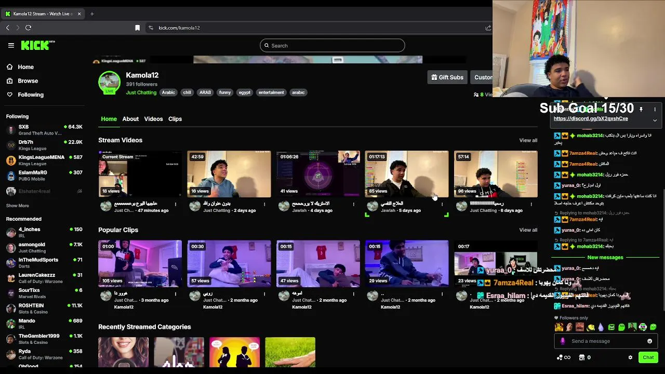Open options for the 00:30 clip
Screen dimensions: 665x374
click(264, 294)
